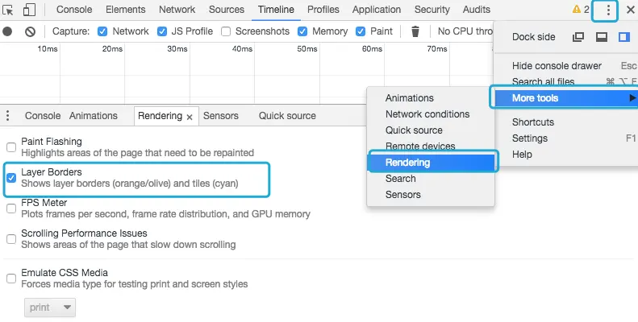The image size is (638, 322).
Task: Activate the inspect element picker icon
Action: pos(8,10)
